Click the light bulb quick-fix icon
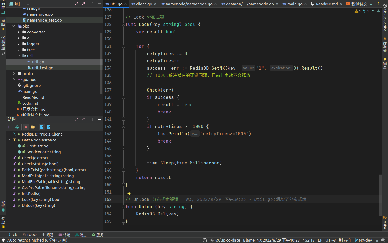Screen dimensions: 388x243 coord(129,193)
